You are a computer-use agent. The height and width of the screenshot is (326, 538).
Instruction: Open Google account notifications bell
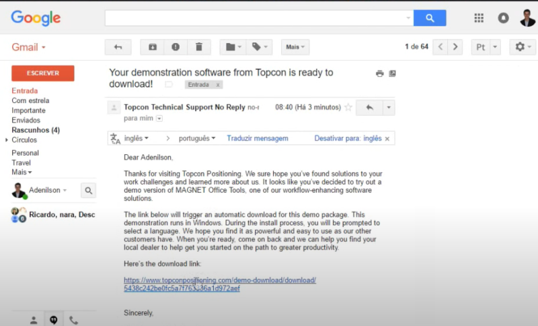503,18
